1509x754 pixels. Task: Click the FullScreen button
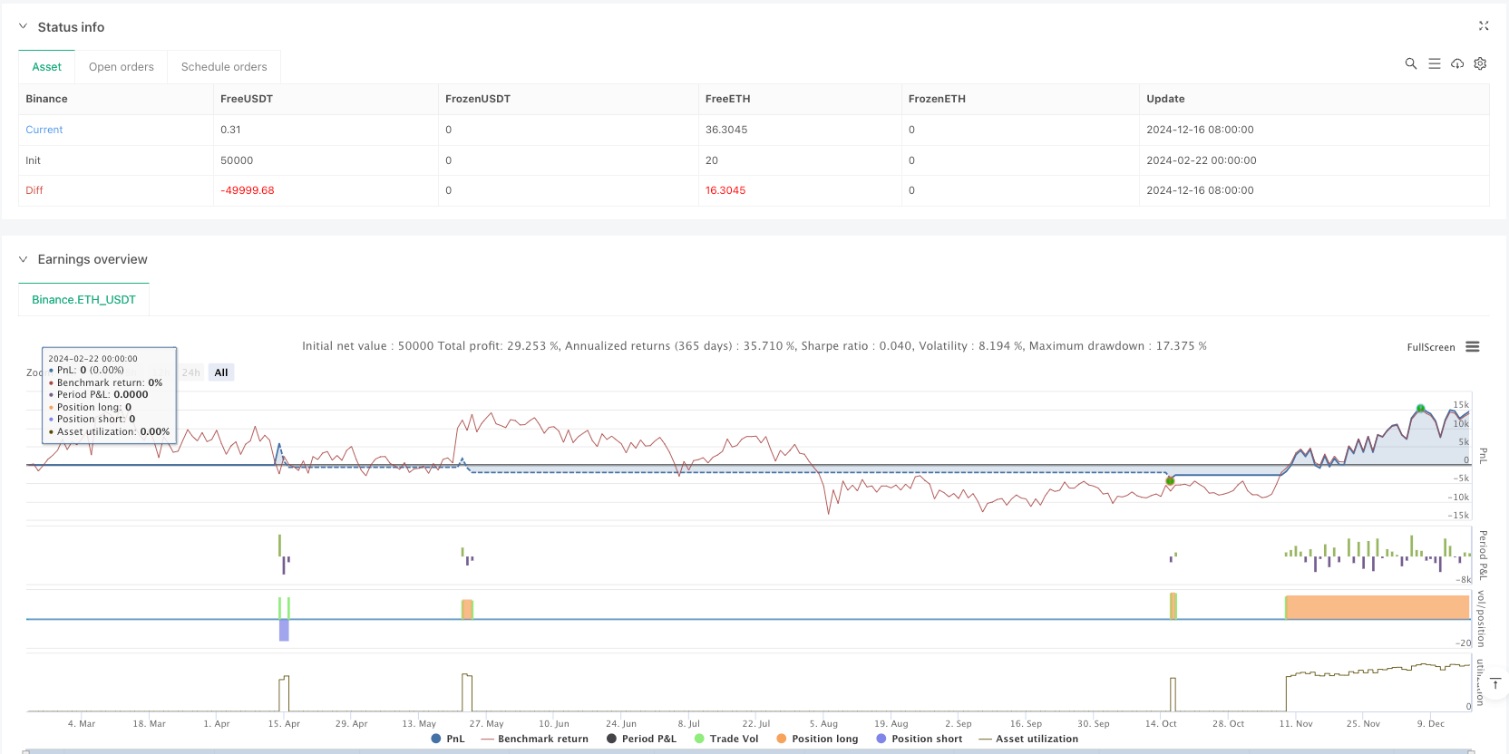1431,347
